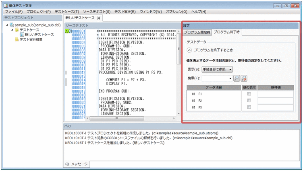Enable 値の表示 checkbox for P3

[x=249, y=107]
